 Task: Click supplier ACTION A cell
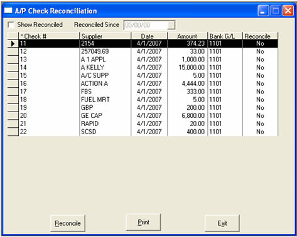105,83
